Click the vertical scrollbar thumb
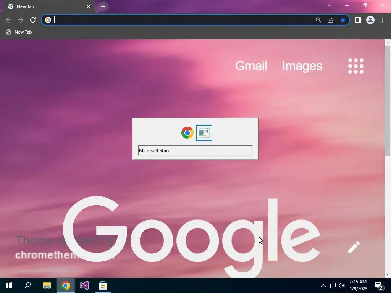Screen dimensions: 391x293 [387, 101]
